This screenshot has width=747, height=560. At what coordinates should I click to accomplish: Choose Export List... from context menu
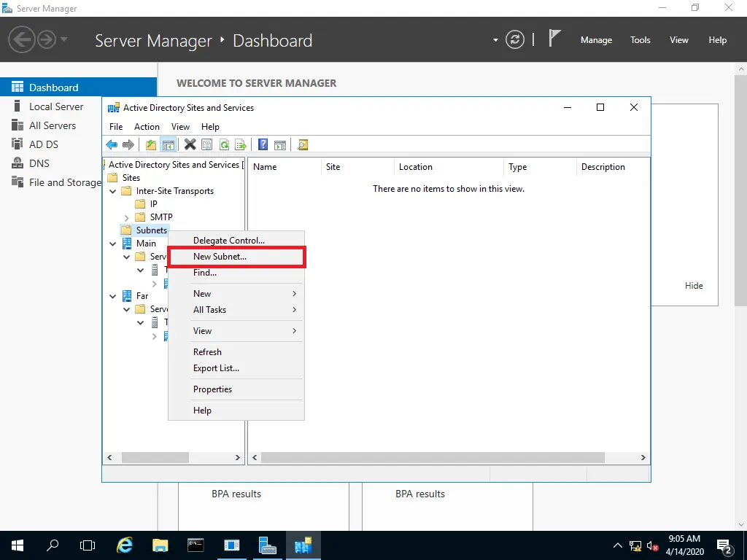pyautogui.click(x=236, y=367)
